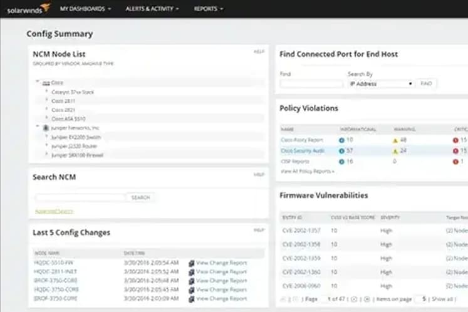This screenshot has width=468, height=312.
Task: Click warning icon for Cisco Security Audit
Action: 395,151
